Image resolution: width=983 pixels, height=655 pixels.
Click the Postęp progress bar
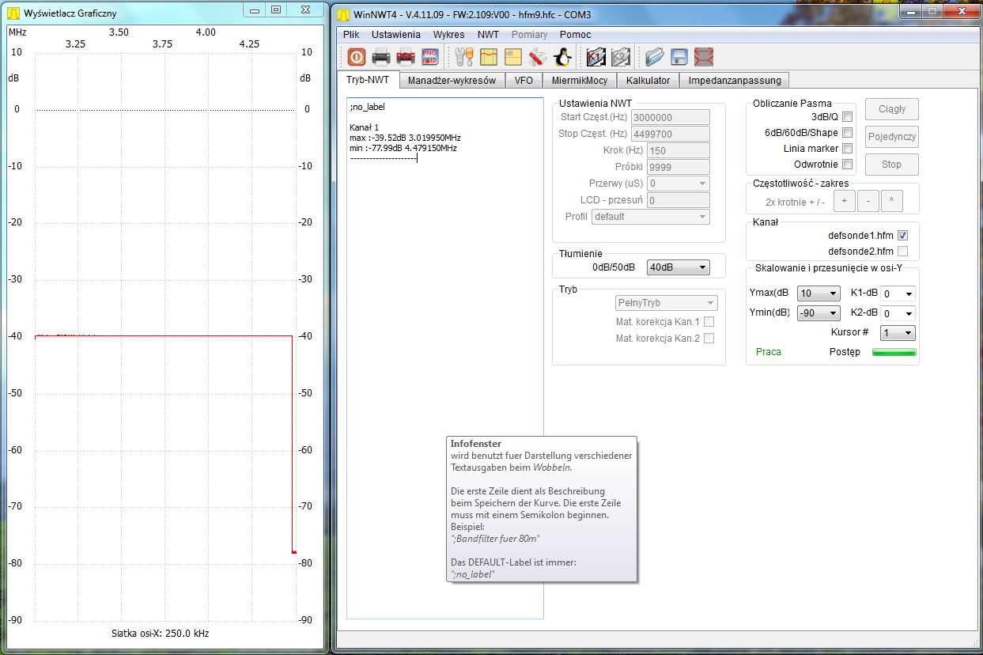(894, 352)
